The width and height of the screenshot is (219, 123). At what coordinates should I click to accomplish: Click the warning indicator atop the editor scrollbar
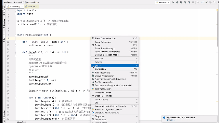(217, 10)
